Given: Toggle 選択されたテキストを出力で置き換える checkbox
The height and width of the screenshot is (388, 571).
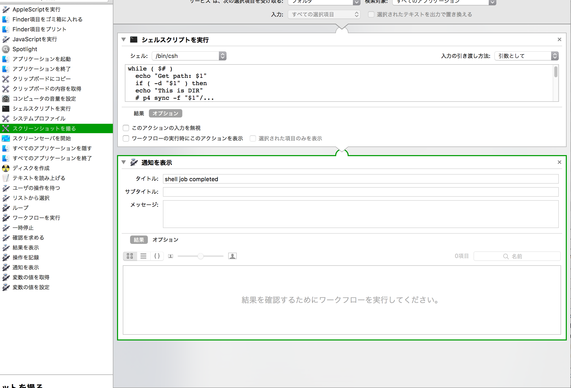Looking at the screenshot, I should pyautogui.click(x=371, y=14).
